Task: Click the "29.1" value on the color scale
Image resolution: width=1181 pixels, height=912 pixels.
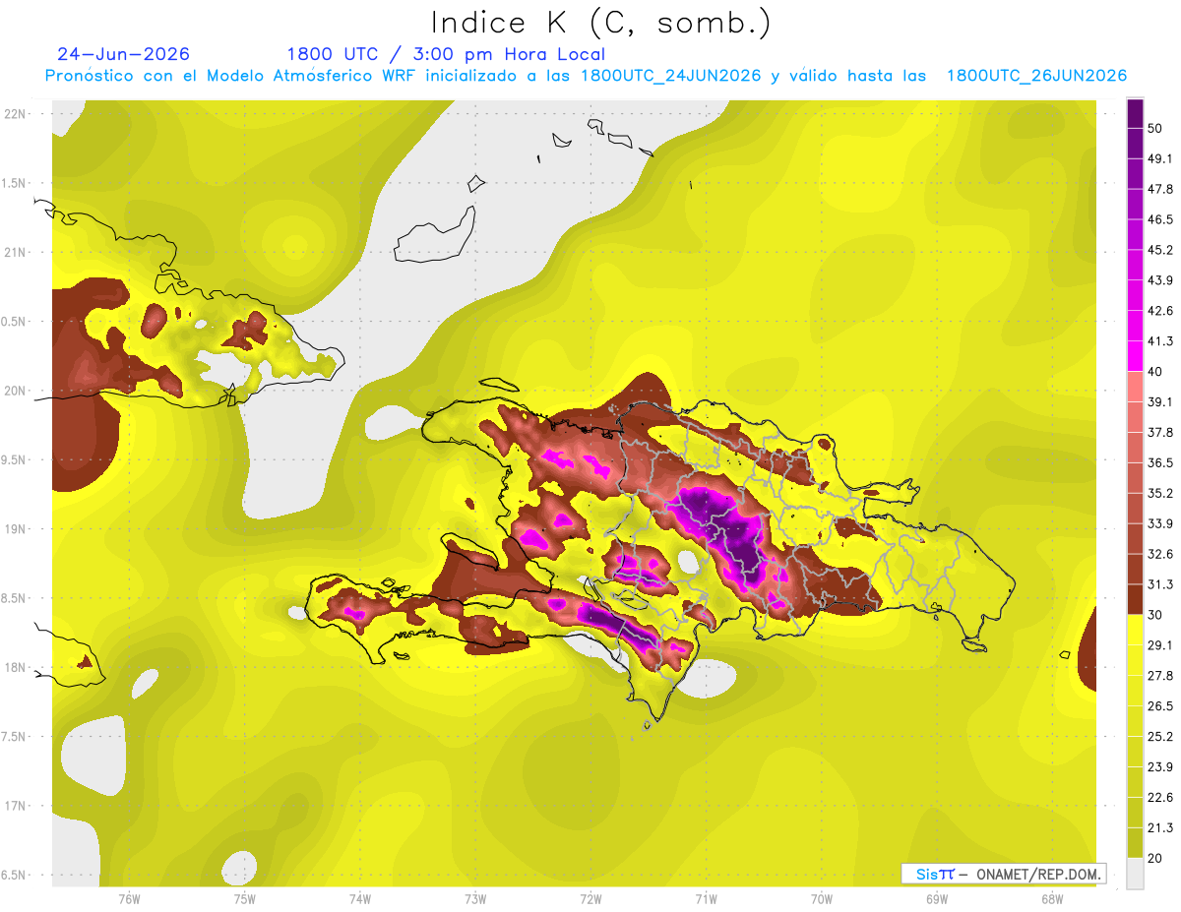Action: coord(1160,645)
